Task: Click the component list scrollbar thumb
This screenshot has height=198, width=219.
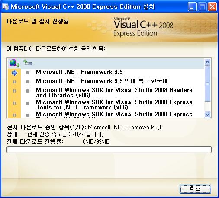Action: click(207, 83)
